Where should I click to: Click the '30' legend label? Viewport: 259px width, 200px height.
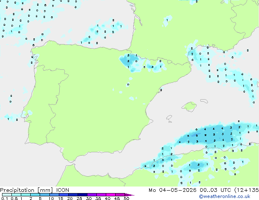pos(89,198)
